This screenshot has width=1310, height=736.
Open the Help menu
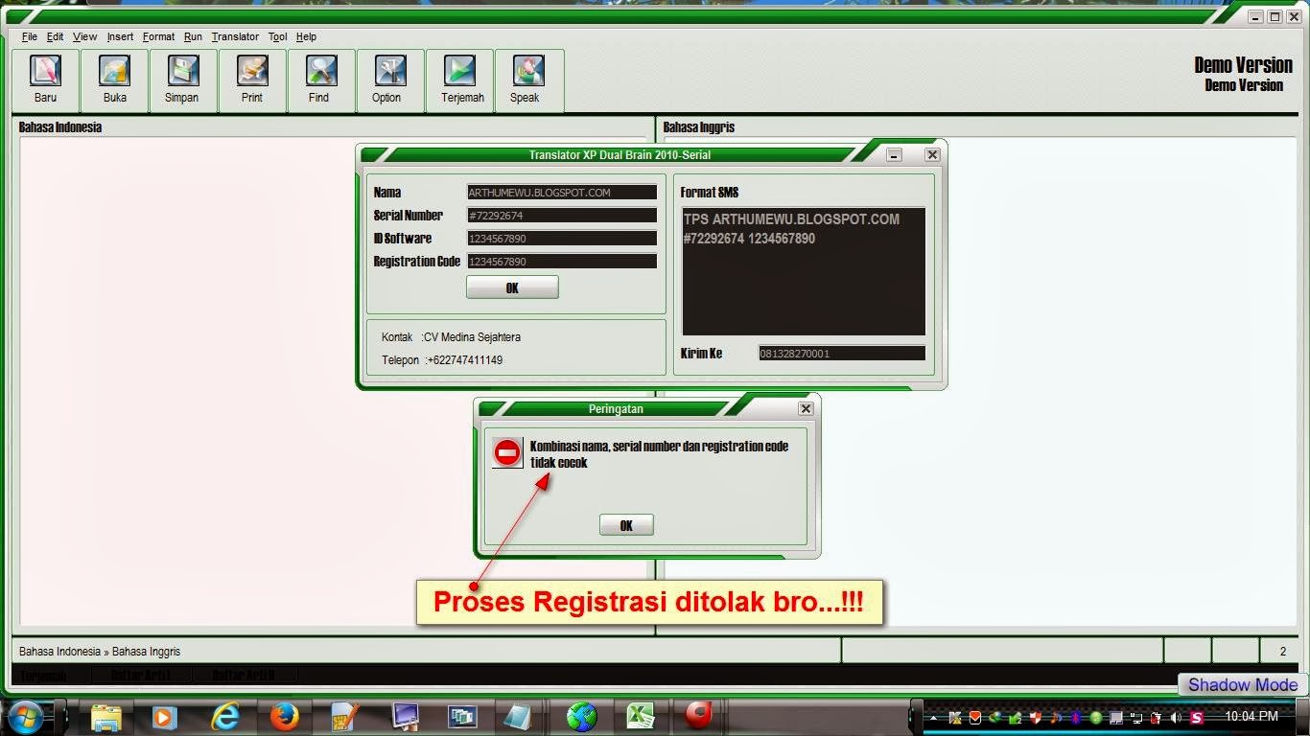coord(306,36)
